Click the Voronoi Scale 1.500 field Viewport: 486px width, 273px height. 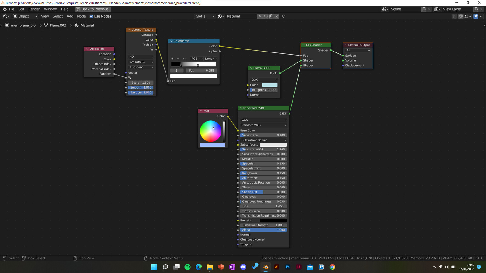141,83
